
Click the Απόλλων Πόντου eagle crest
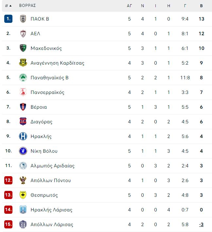click(x=23, y=180)
